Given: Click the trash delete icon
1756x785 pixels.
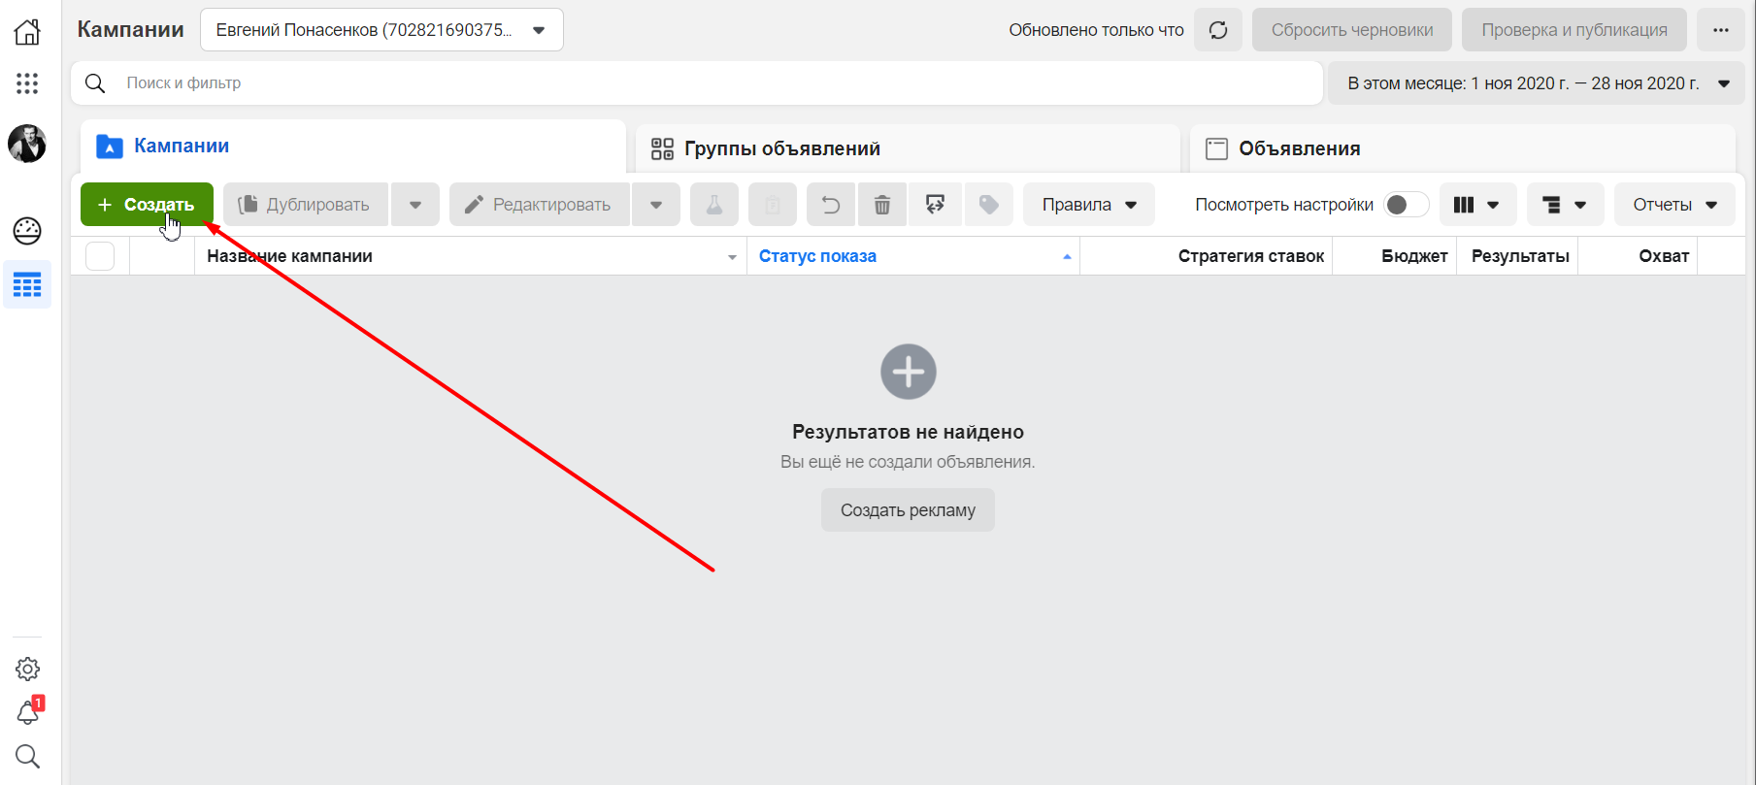Looking at the screenshot, I should coord(882,205).
